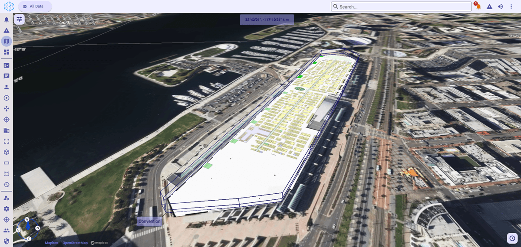
Task: Click the Mapbox attribution link
Action: [x=51, y=243]
